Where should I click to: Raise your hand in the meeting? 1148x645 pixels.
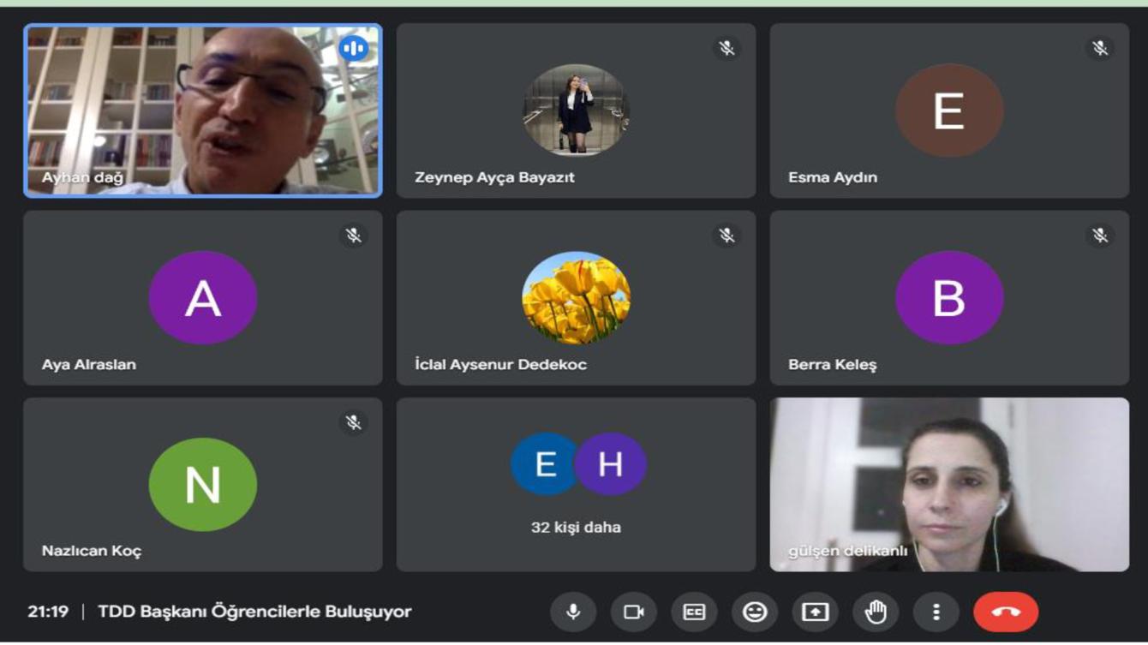point(876,612)
